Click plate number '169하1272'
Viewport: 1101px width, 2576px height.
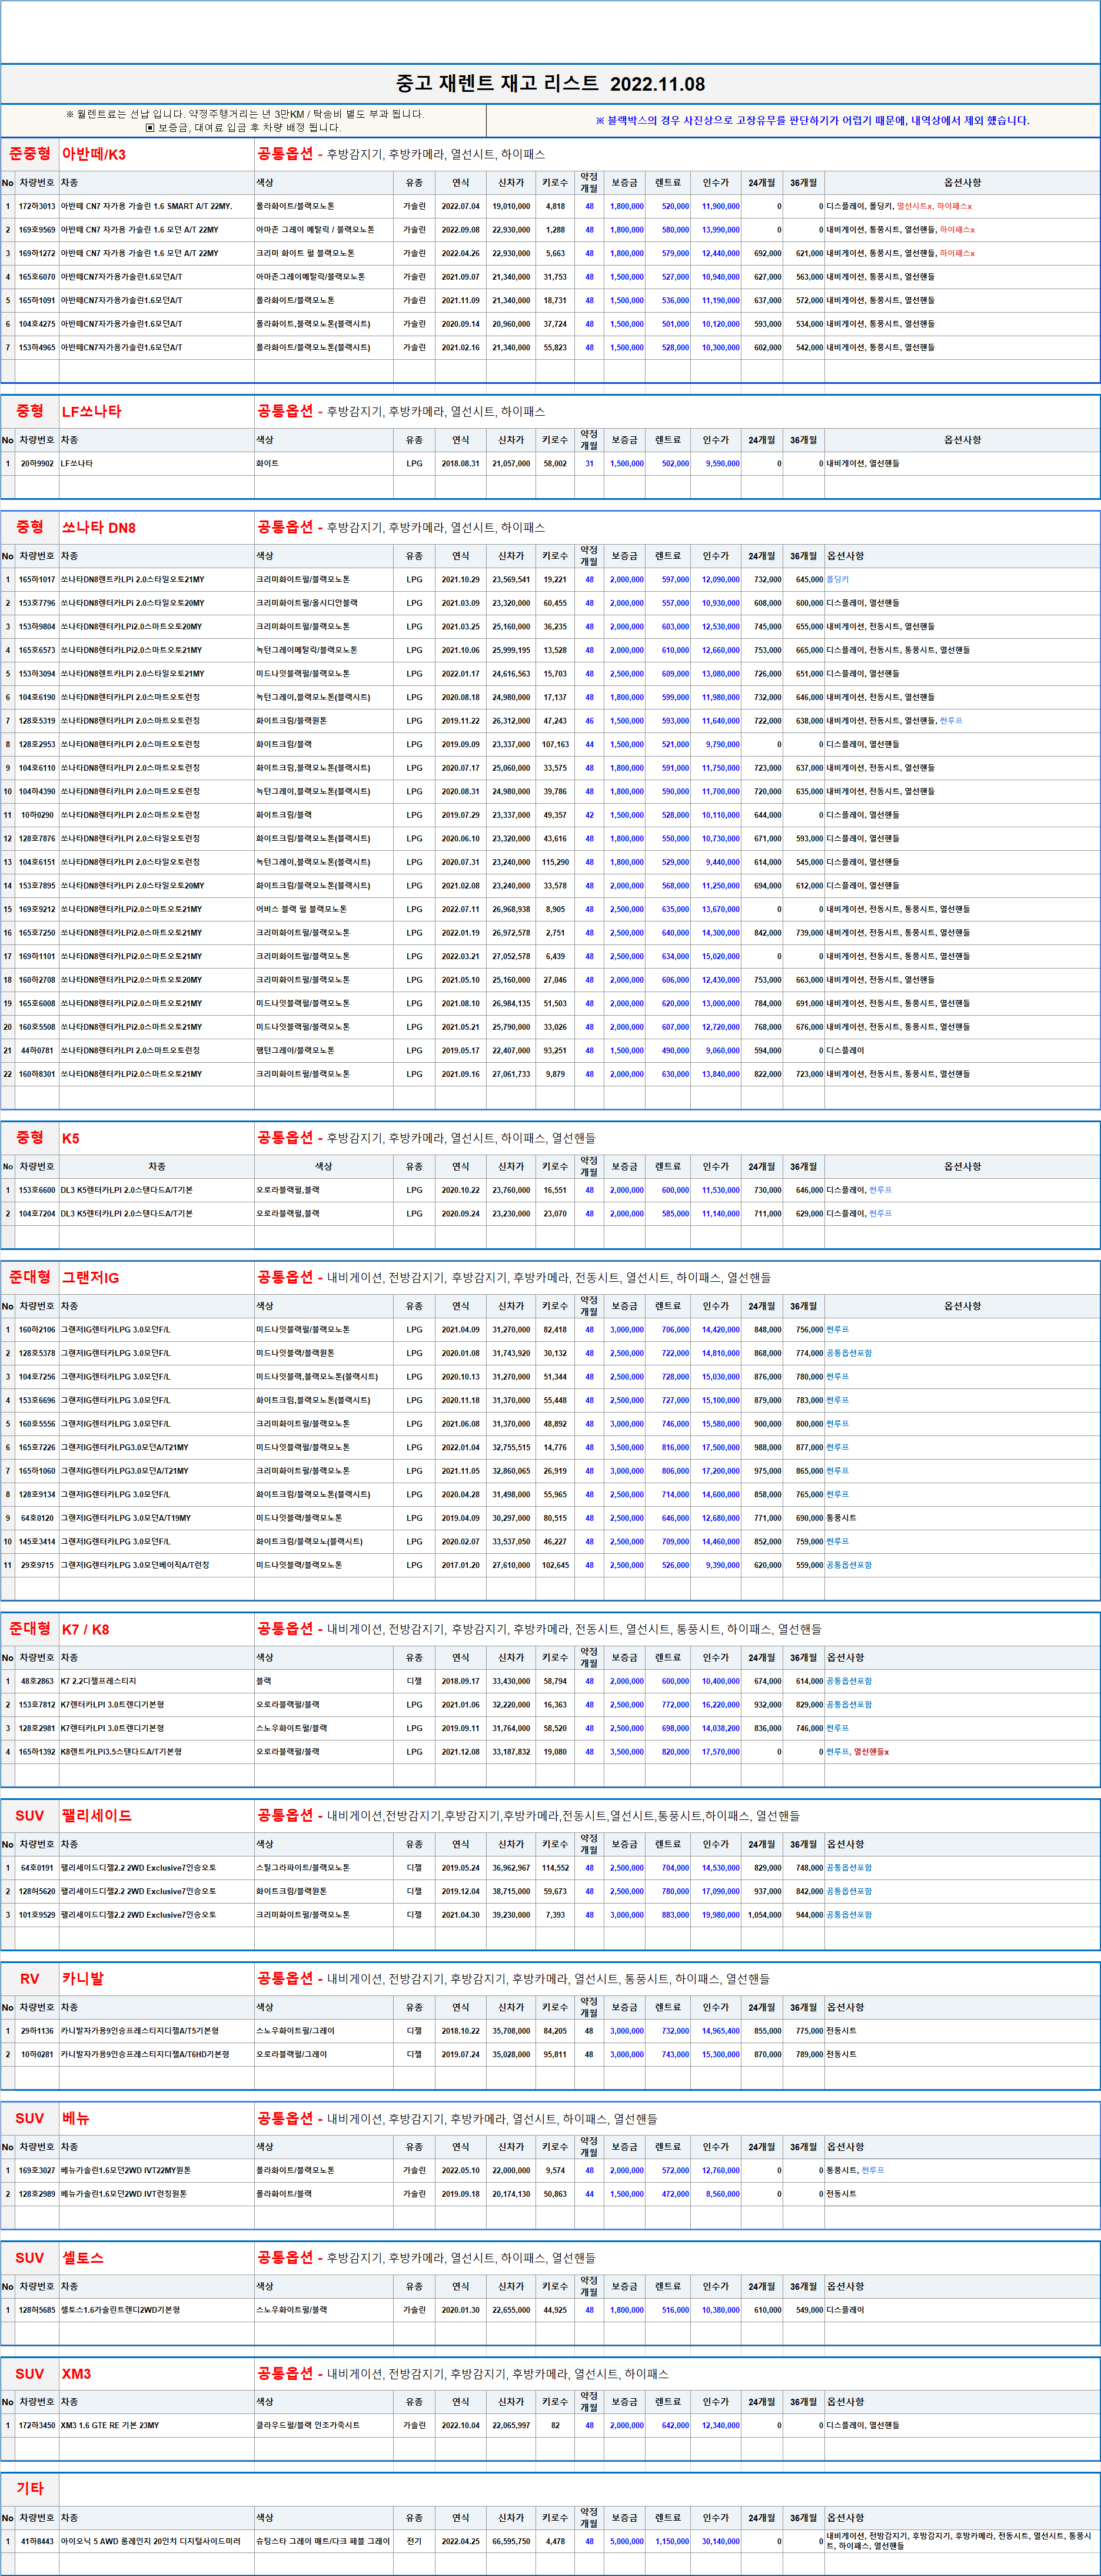pos(37,253)
